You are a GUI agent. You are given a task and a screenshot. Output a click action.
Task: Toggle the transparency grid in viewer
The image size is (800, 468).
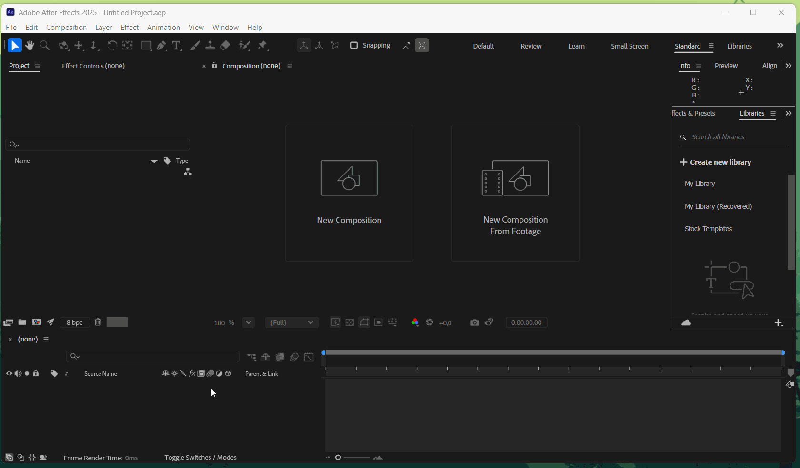coord(350,322)
